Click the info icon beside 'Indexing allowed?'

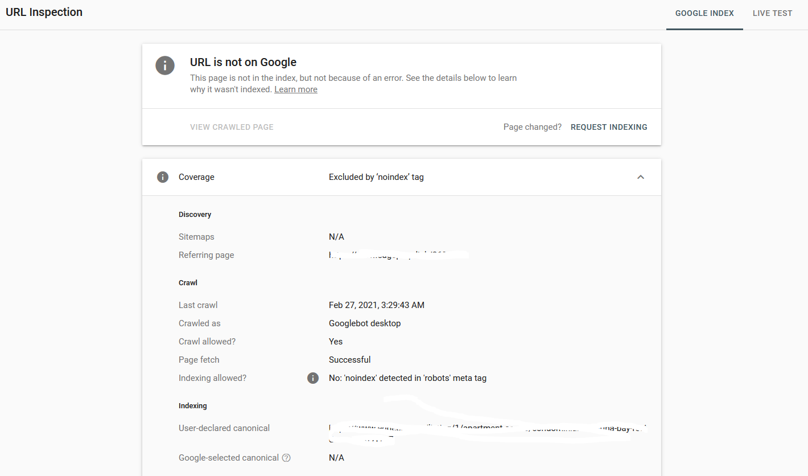pyautogui.click(x=313, y=378)
